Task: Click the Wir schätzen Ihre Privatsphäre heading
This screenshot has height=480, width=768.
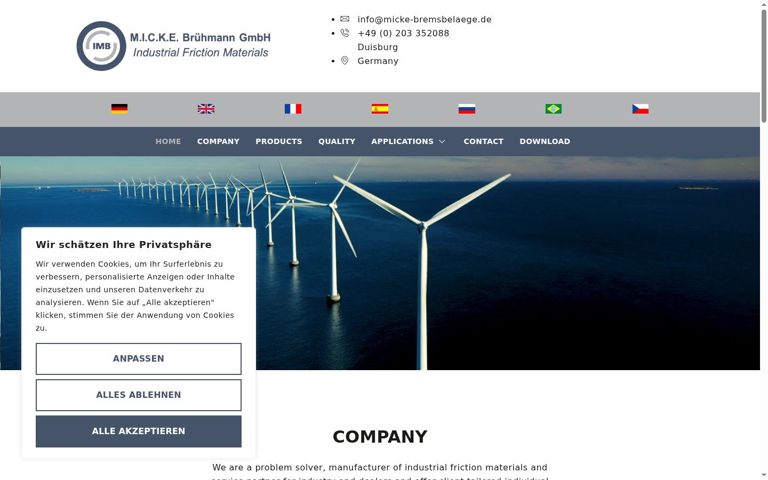Action: coord(124,245)
